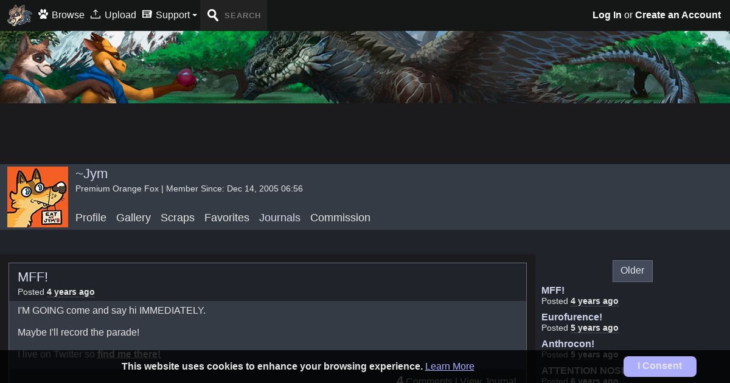Click the MFF! journal title in main post
The height and width of the screenshot is (383, 730).
pos(33,277)
